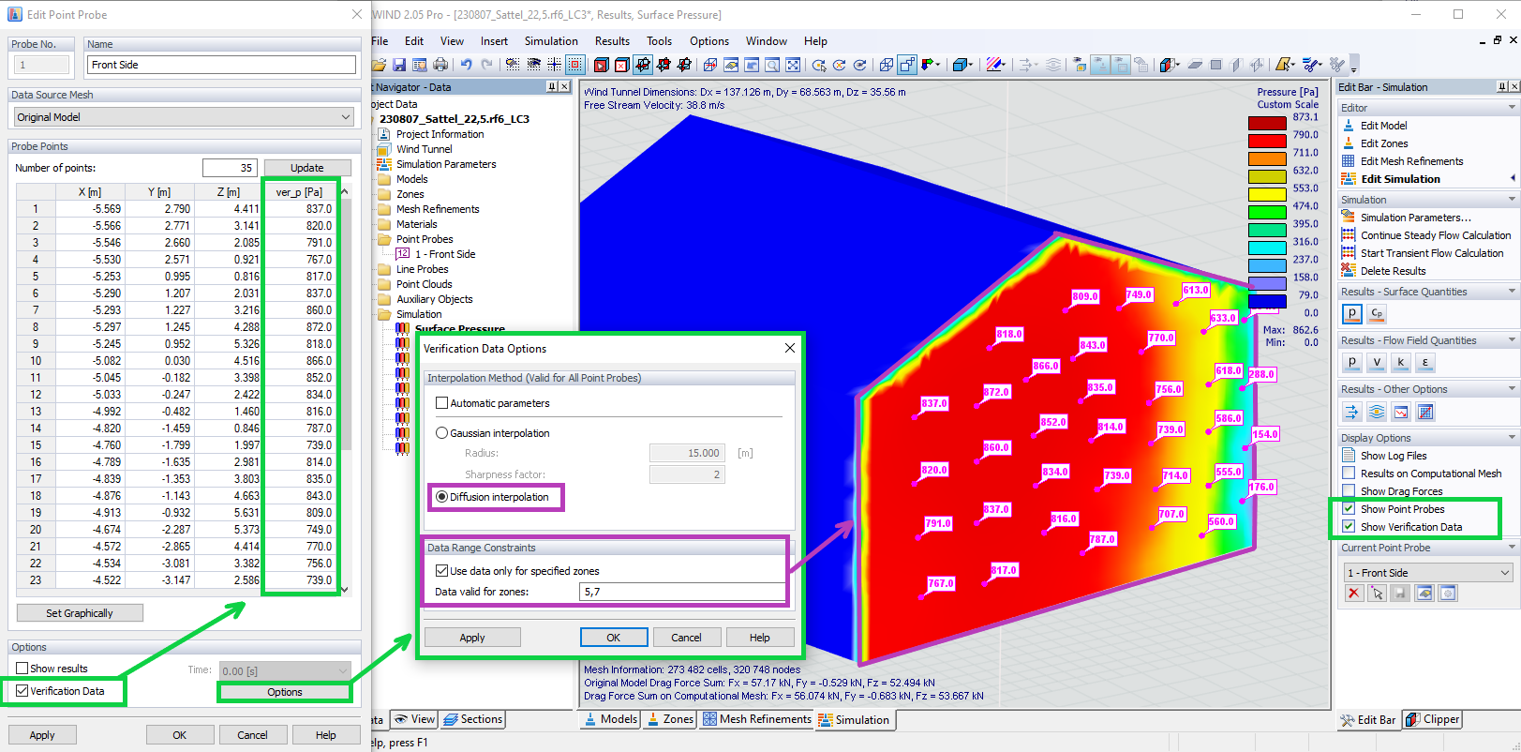Select the pressure coefficient Cp icon
The height and width of the screenshot is (752, 1521).
[x=1377, y=314]
